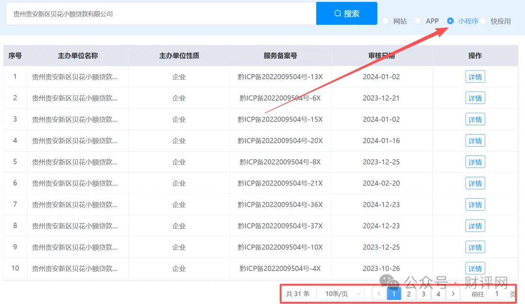Click the date 2024-02-20

[382, 183]
